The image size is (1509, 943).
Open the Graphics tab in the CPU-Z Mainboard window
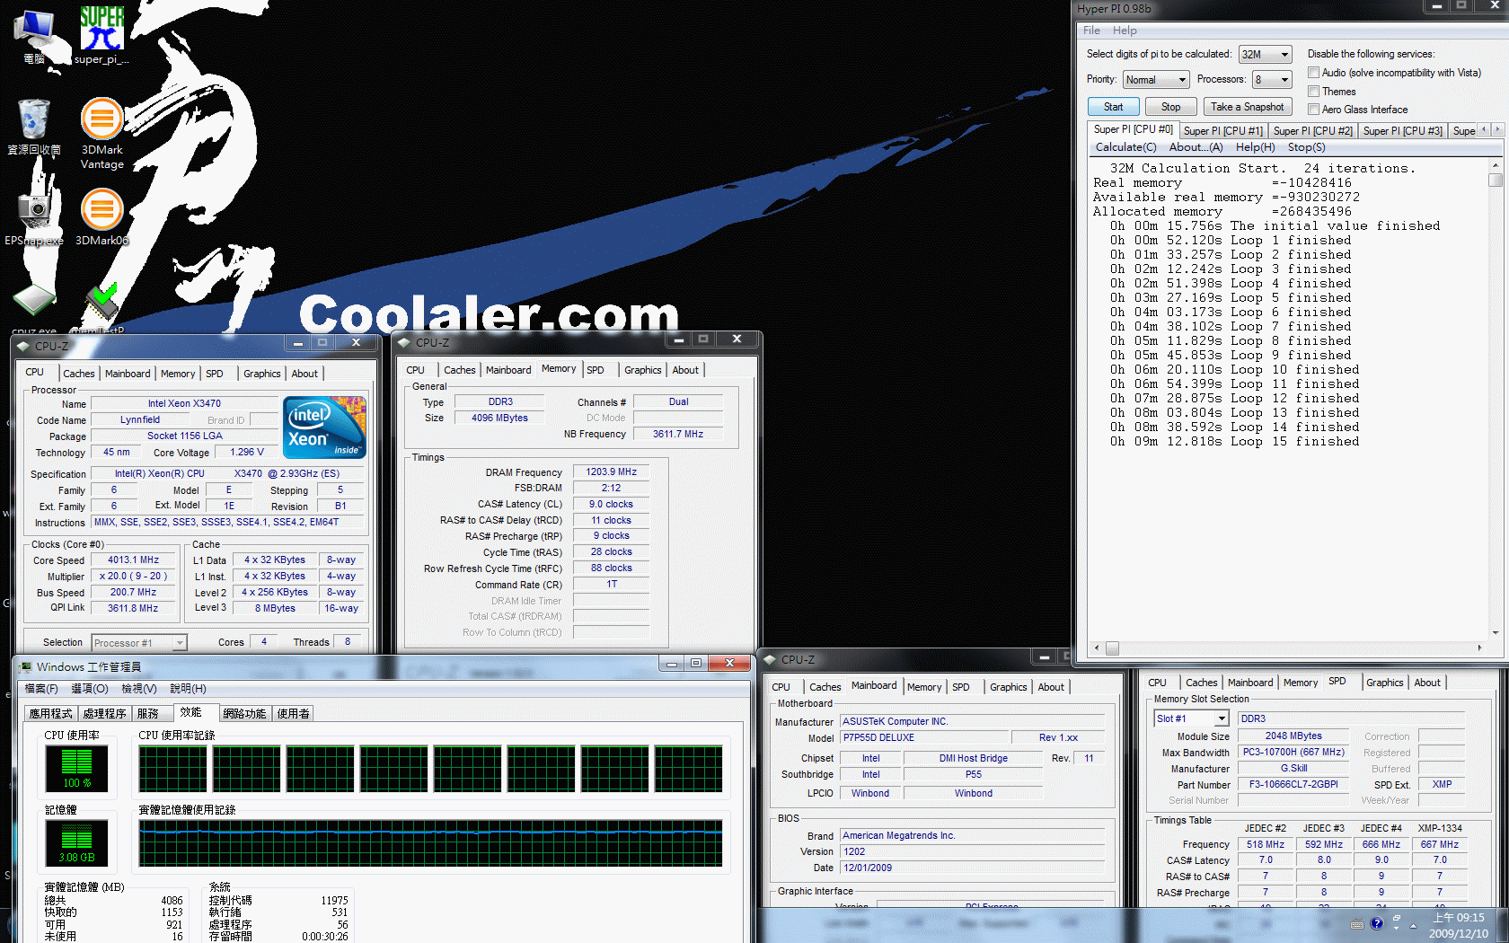(1008, 687)
